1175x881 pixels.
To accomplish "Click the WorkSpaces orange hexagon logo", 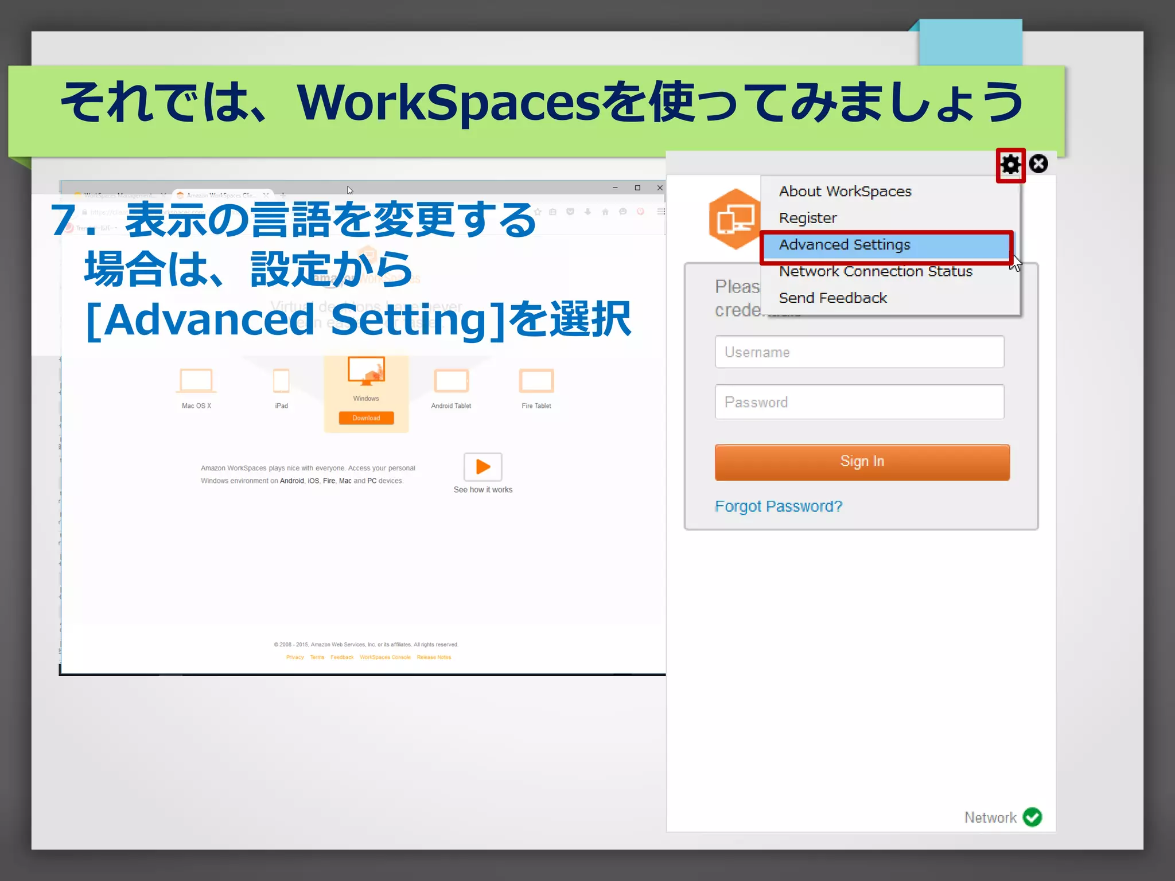I will (734, 219).
